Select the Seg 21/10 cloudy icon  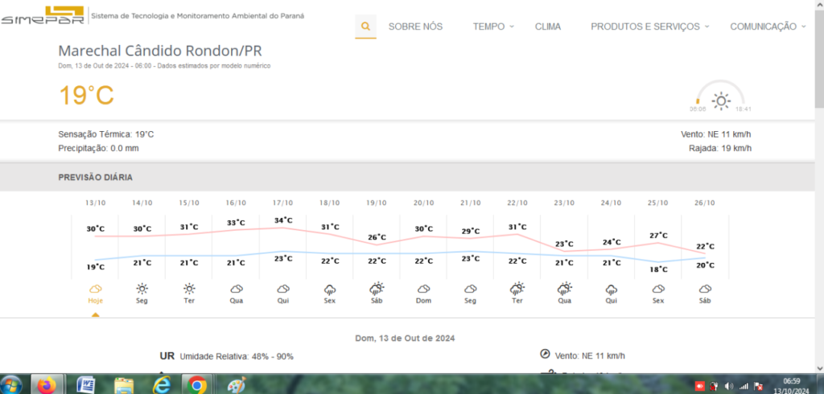point(470,289)
